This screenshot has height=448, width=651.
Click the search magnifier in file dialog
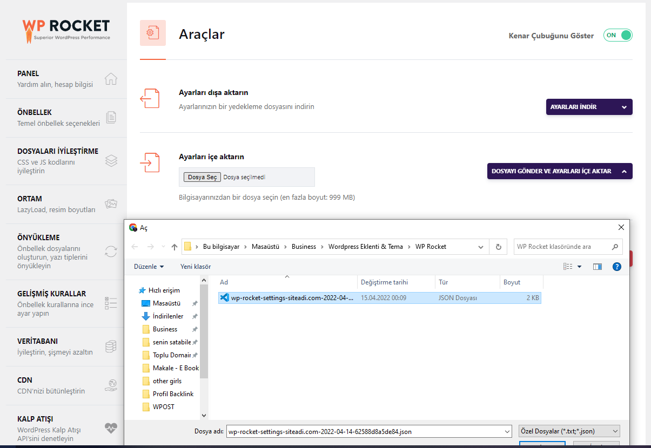pos(615,247)
